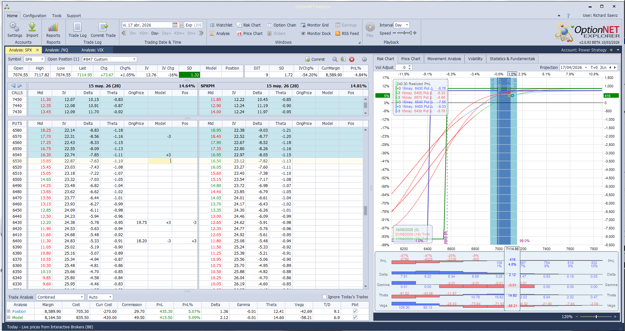The width and height of the screenshot is (625, 331).
Task: Open the Trade Analysis Combined dropdown
Action: [82, 297]
